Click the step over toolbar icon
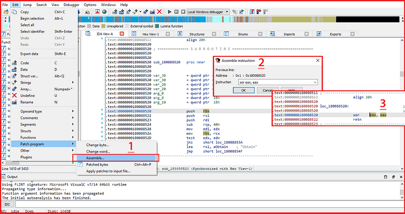This screenshot has width=405, height=214. (x=241, y=12)
